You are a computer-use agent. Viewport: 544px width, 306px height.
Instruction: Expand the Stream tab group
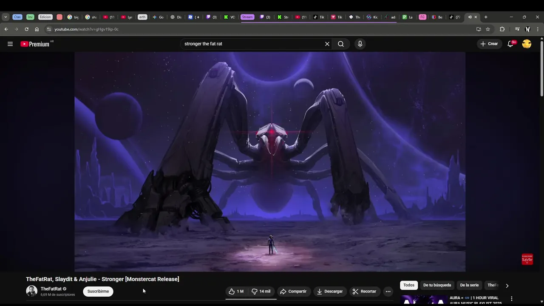(247, 17)
